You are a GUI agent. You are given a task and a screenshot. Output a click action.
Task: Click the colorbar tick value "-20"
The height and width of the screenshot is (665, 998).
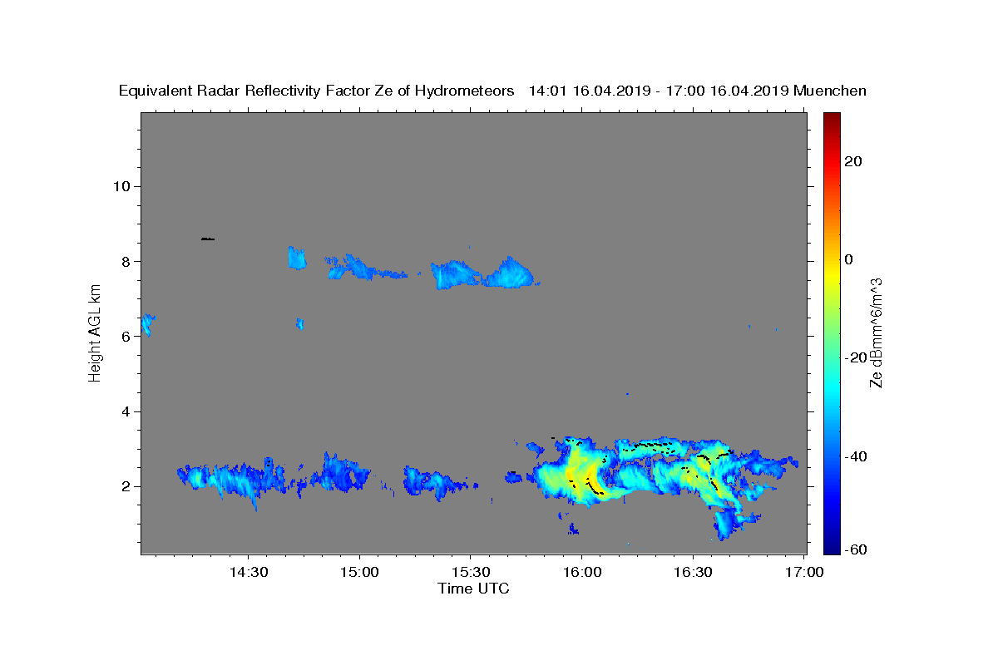(855, 357)
